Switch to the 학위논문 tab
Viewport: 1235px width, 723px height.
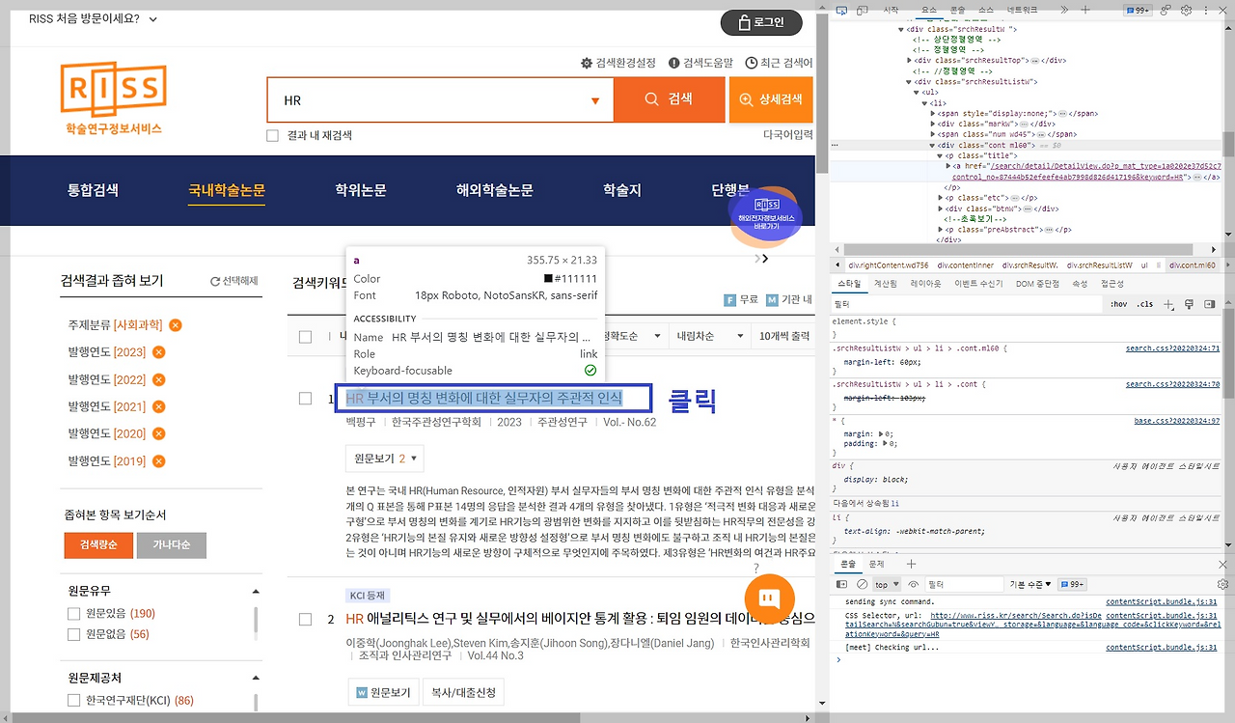click(361, 190)
